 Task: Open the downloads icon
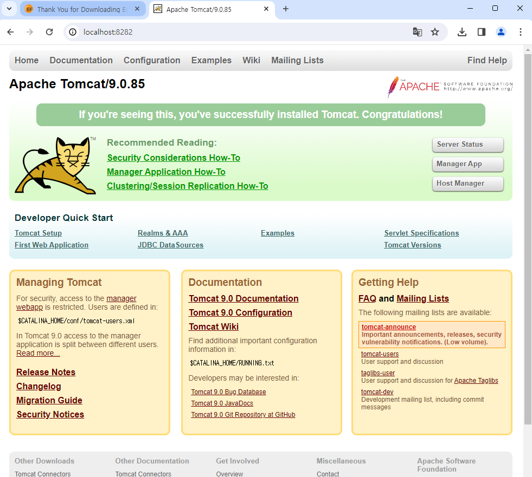462,32
